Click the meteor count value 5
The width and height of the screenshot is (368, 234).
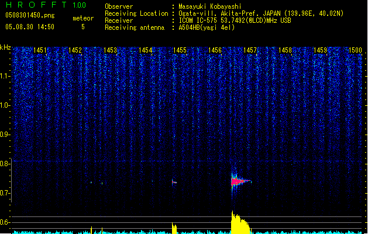pos(83,27)
